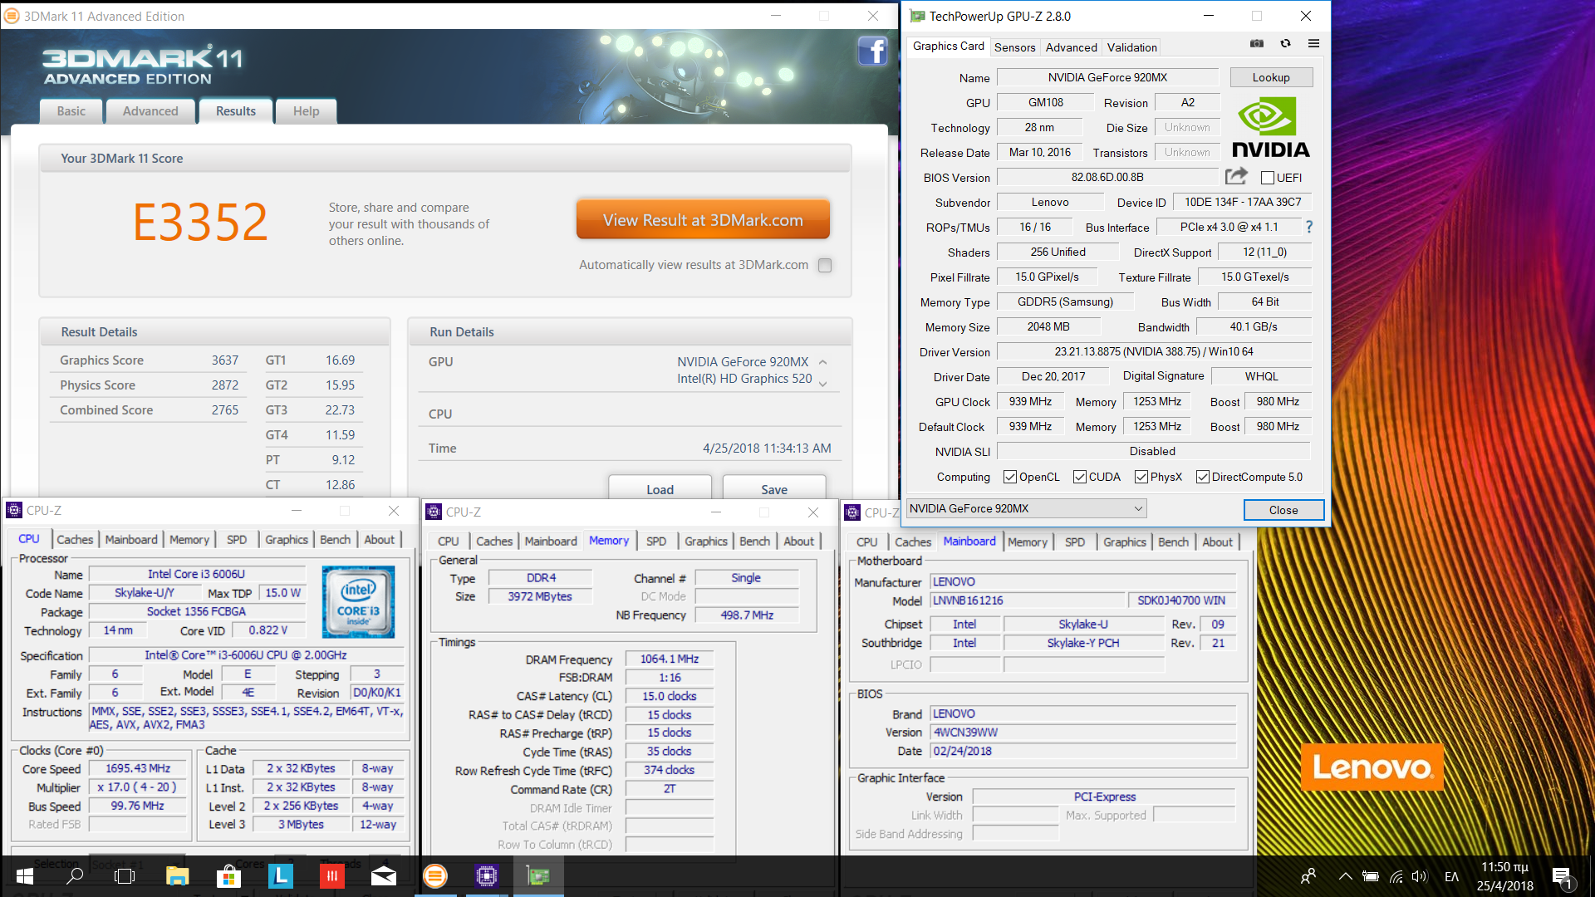This screenshot has width=1595, height=897.
Task: Click the volume speaker tray icon
Action: [1419, 876]
